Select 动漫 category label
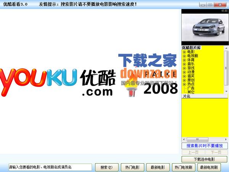The height and width of the screenshot is (172, 229). 191,72
